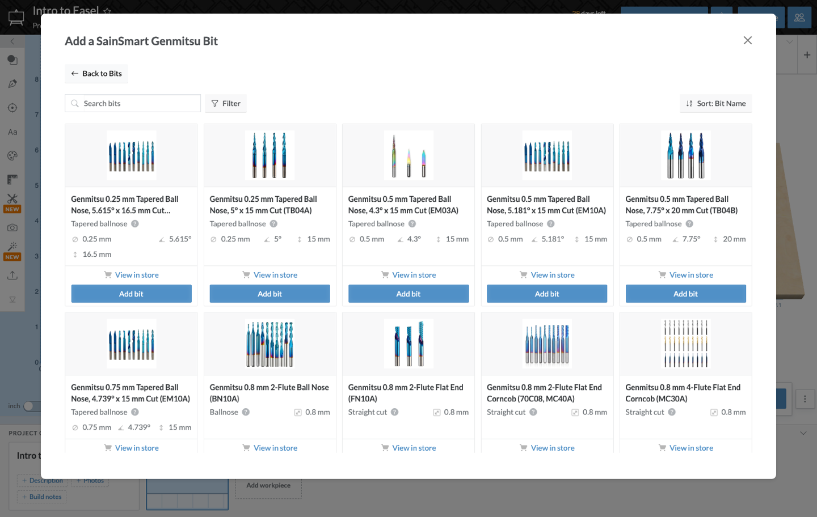Collapse the left sidebar with the chevron arrow
Viewport: 817px width, 517px height.
point(12,41)
